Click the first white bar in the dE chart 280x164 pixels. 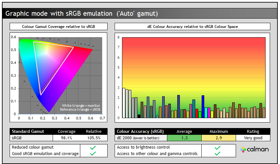124,103
